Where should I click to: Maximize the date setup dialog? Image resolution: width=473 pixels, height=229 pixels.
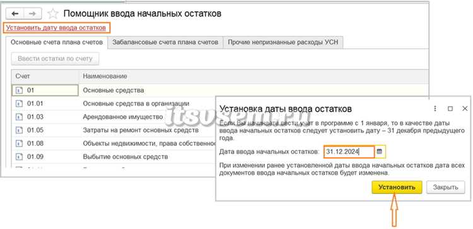(x=450, y=109)
